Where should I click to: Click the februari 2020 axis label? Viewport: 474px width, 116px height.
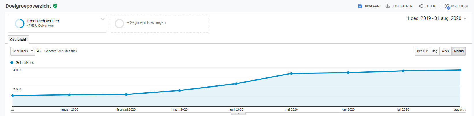(126, 109)
